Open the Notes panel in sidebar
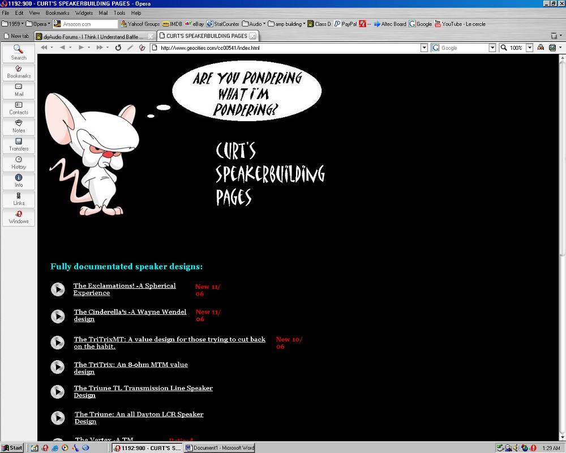The image size is (566, 453). 19,126
